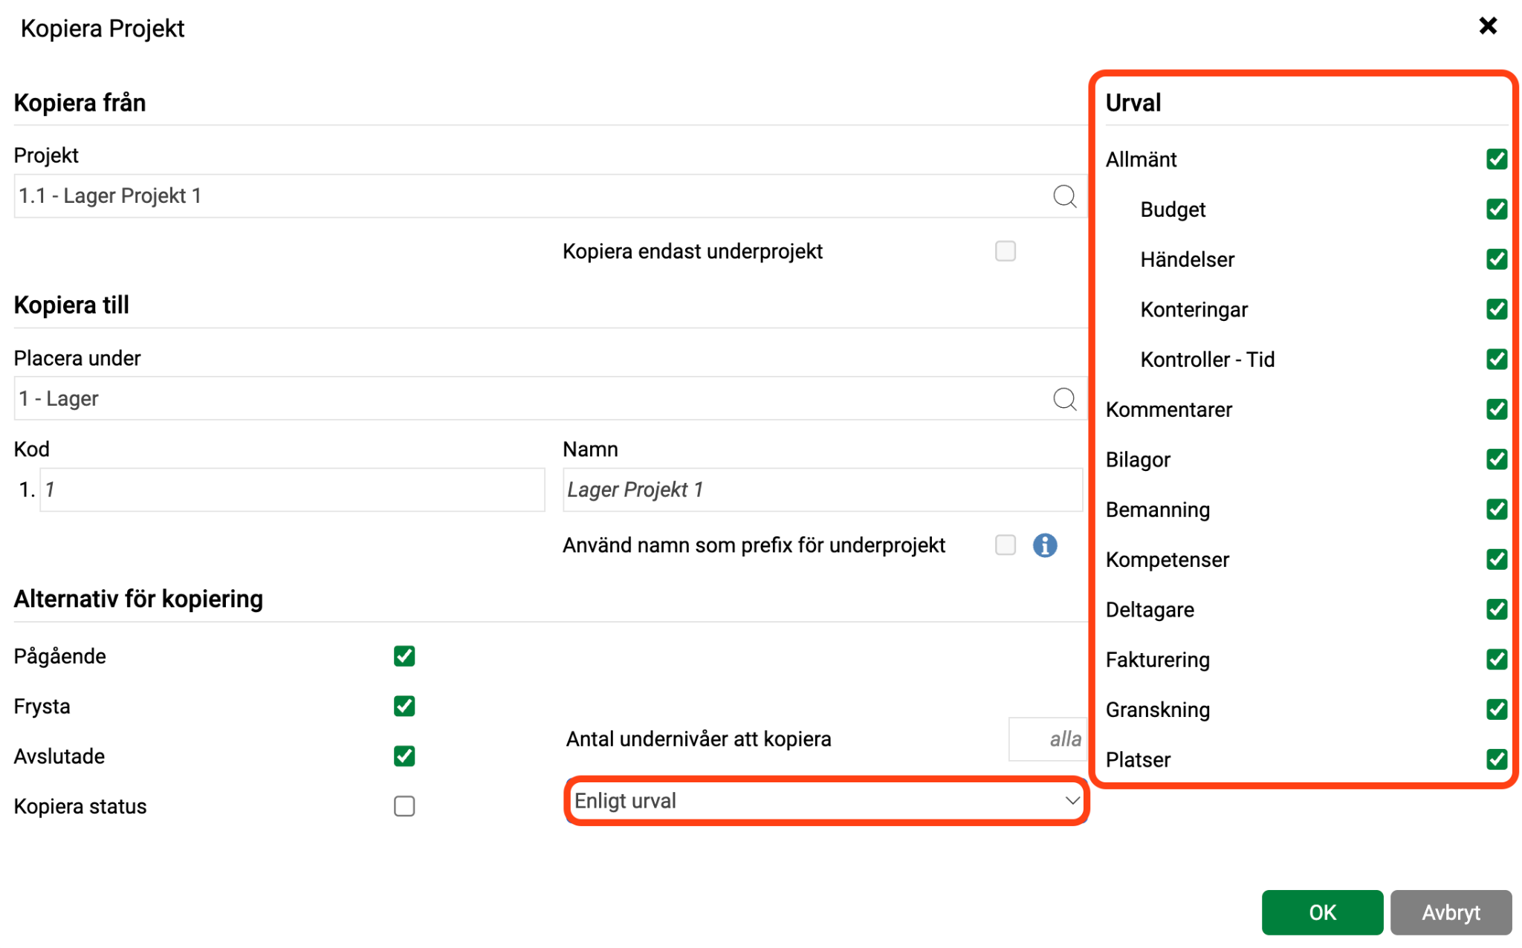The image size is (1522, 948).
Task: Toggle the Bemanning checkbox
Action: point(1497,510)
